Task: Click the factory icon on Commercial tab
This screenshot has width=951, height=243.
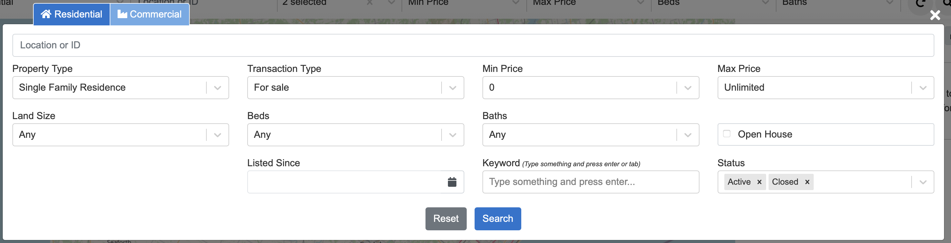Action: coord(122,14)
